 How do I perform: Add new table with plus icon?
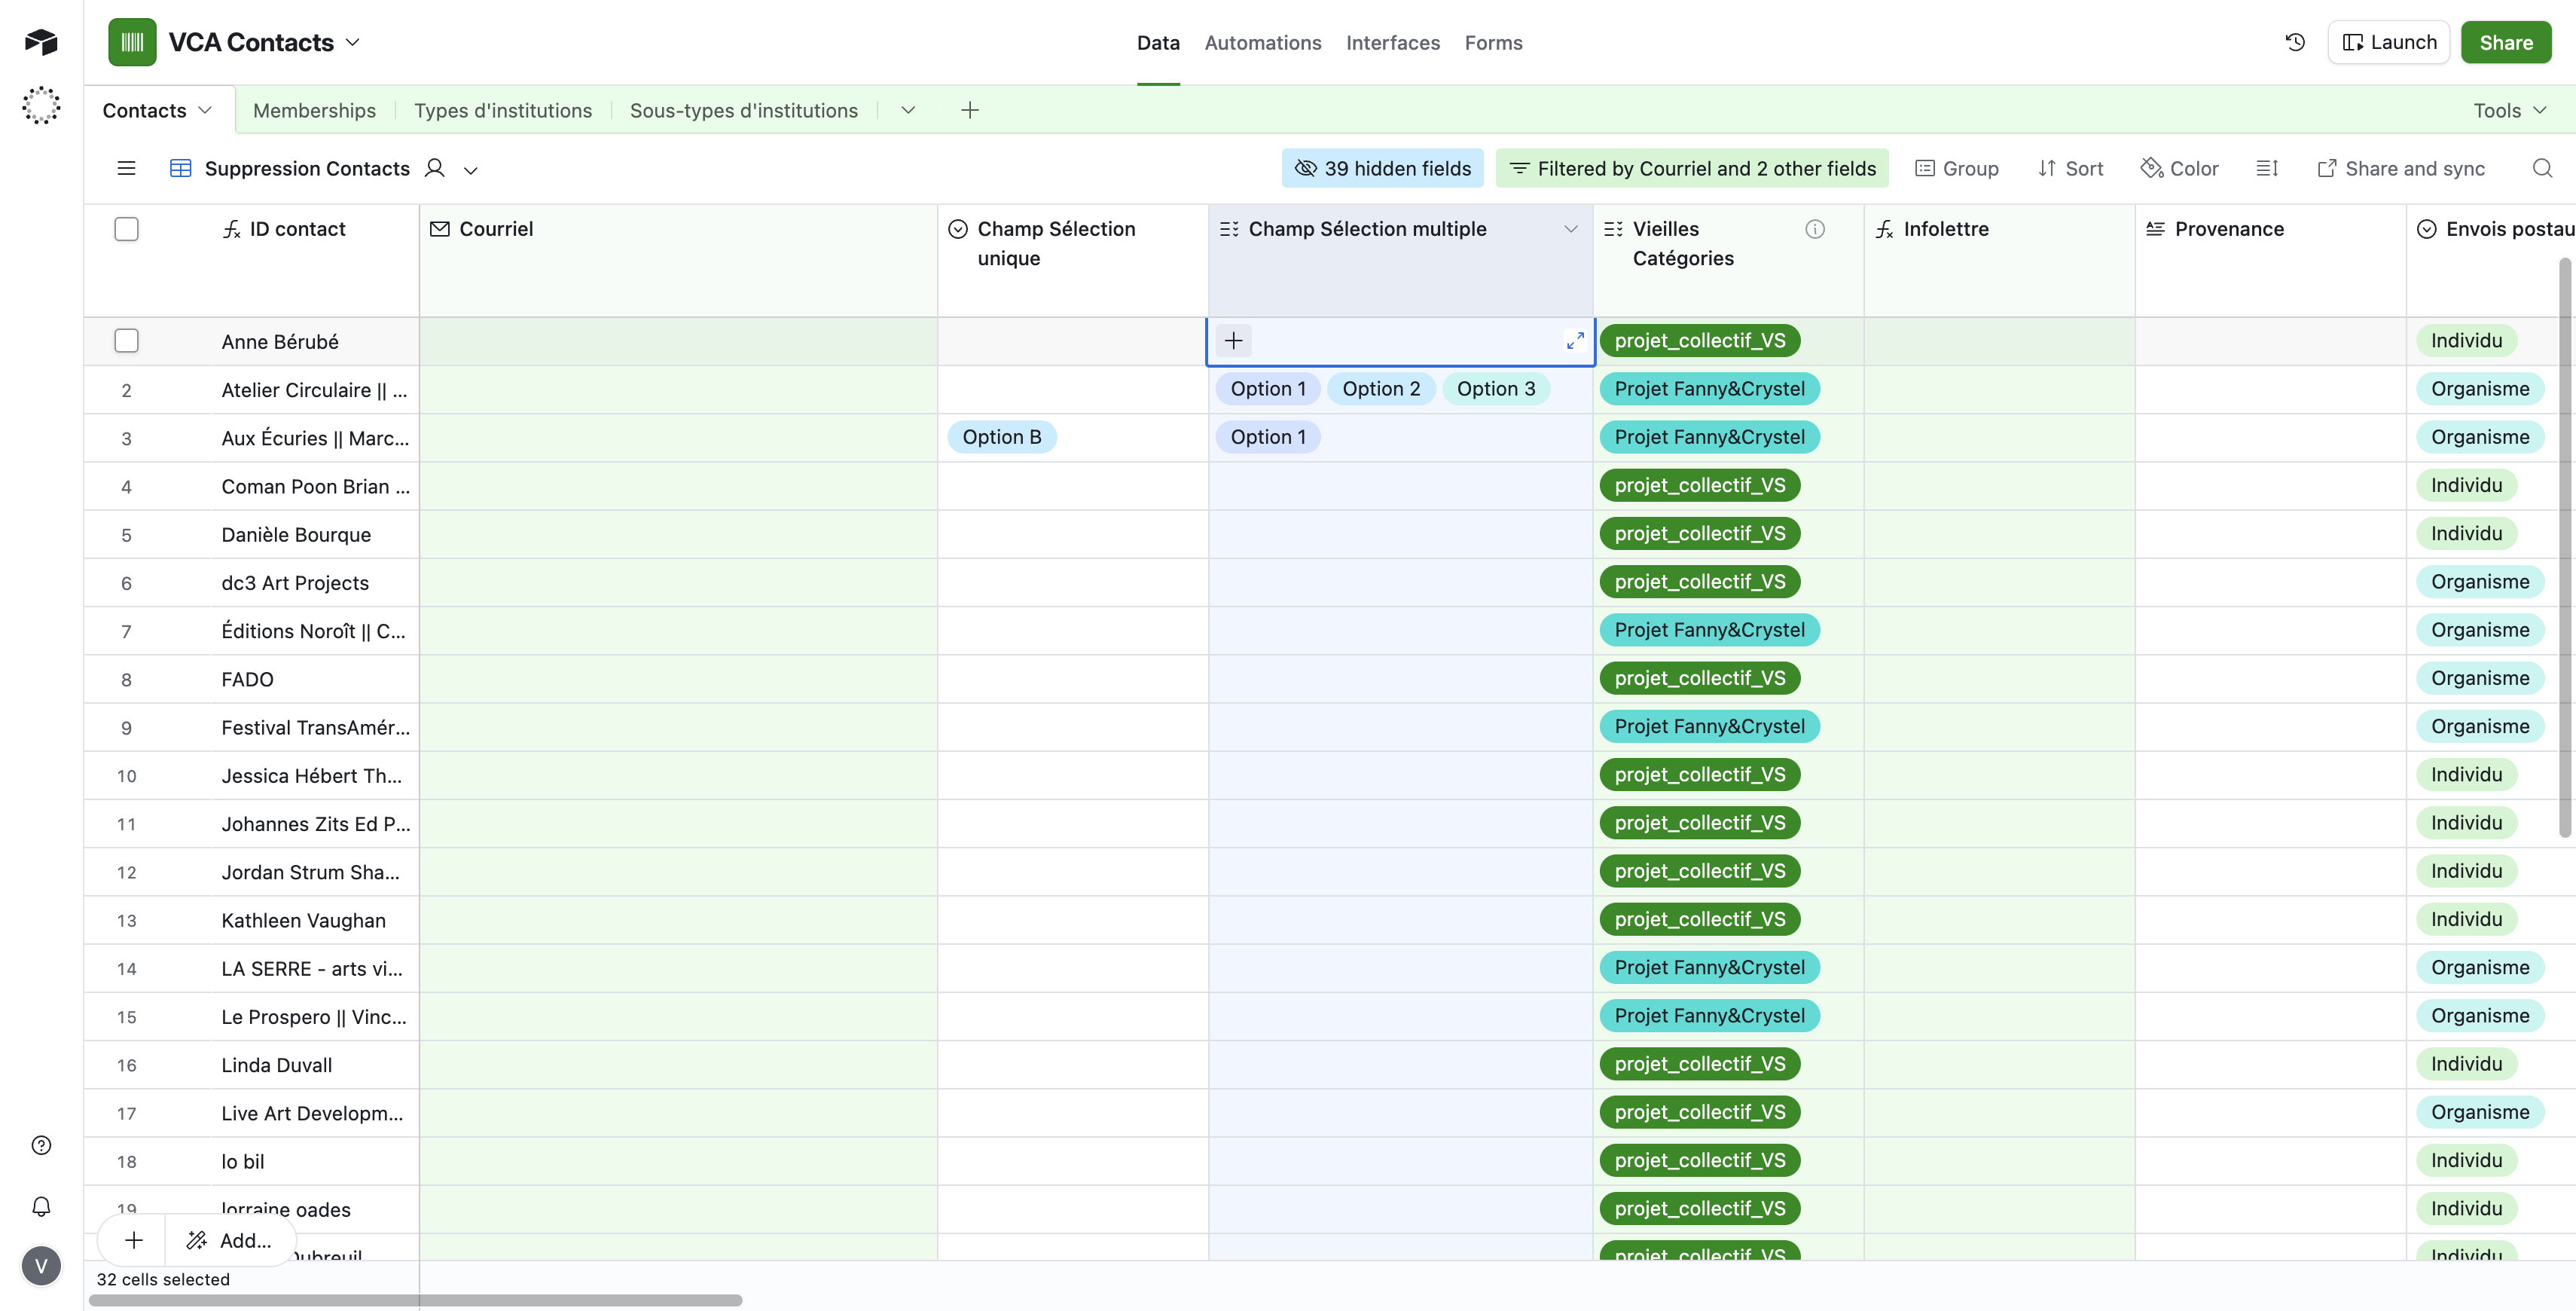click(969, 110)
